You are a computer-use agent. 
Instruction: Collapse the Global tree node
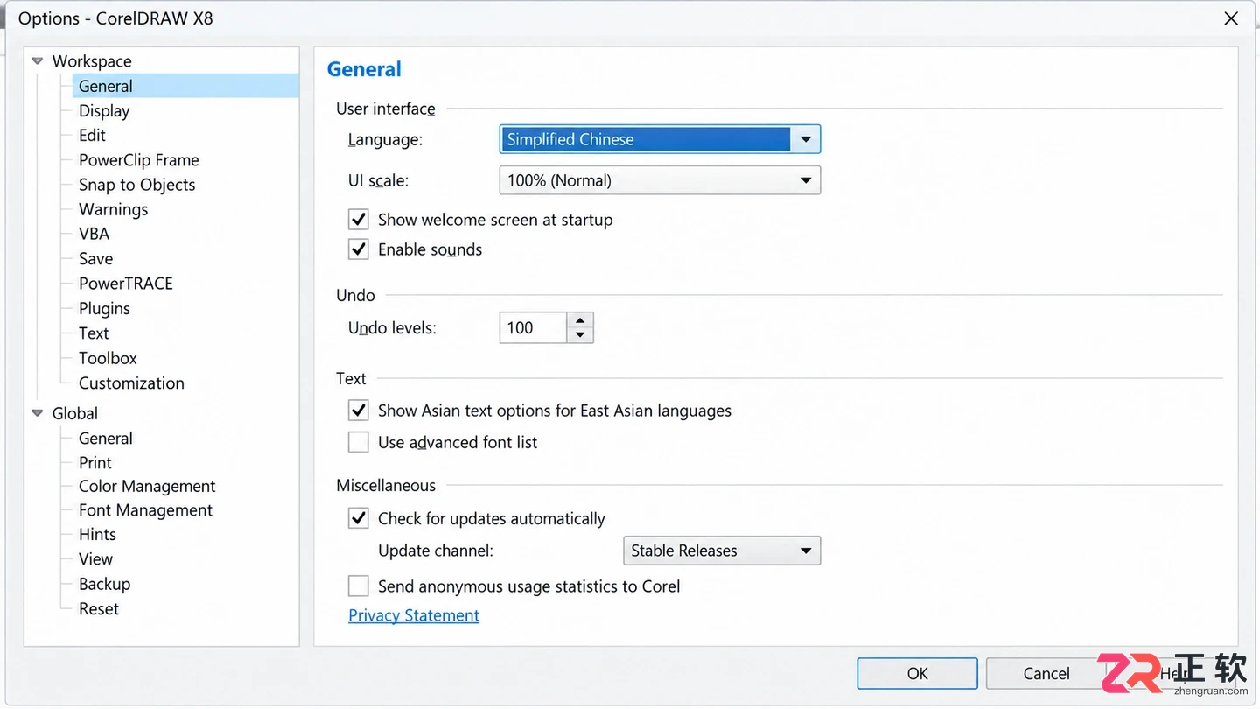click(38, 413)
